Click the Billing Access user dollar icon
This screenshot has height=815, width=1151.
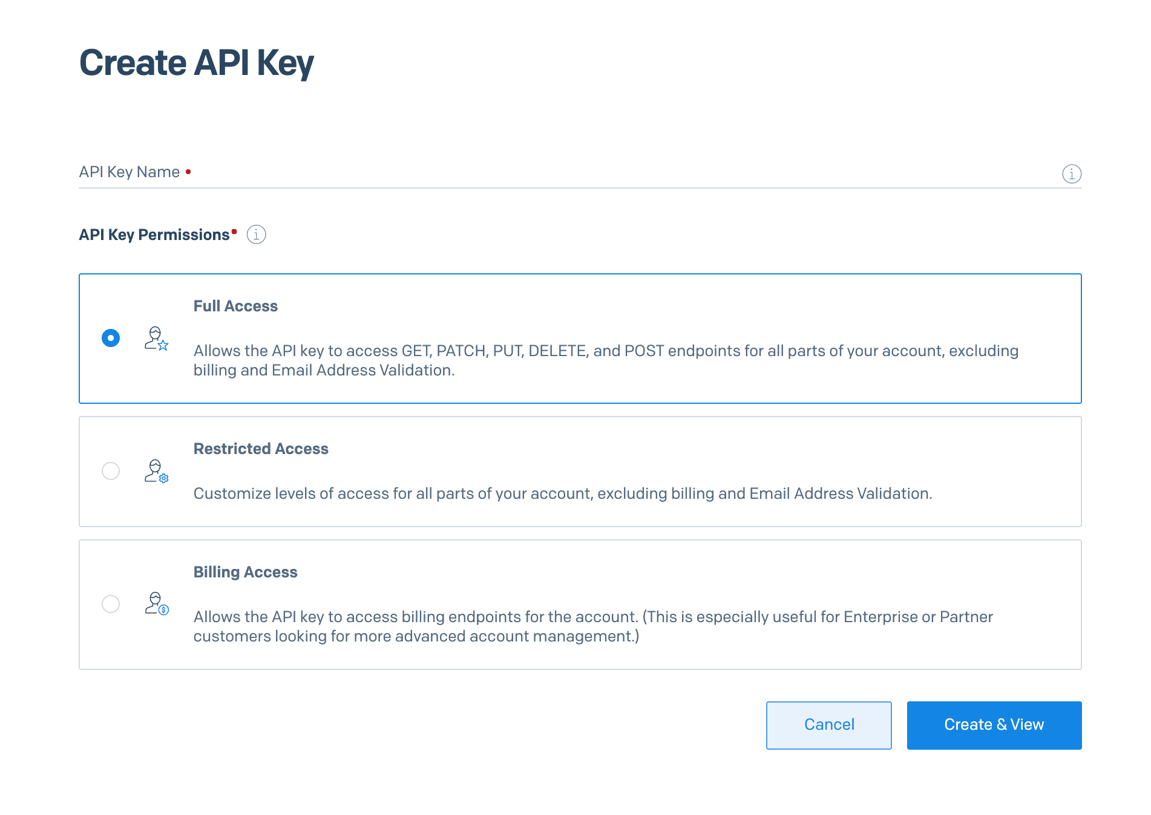pos(156,603)
